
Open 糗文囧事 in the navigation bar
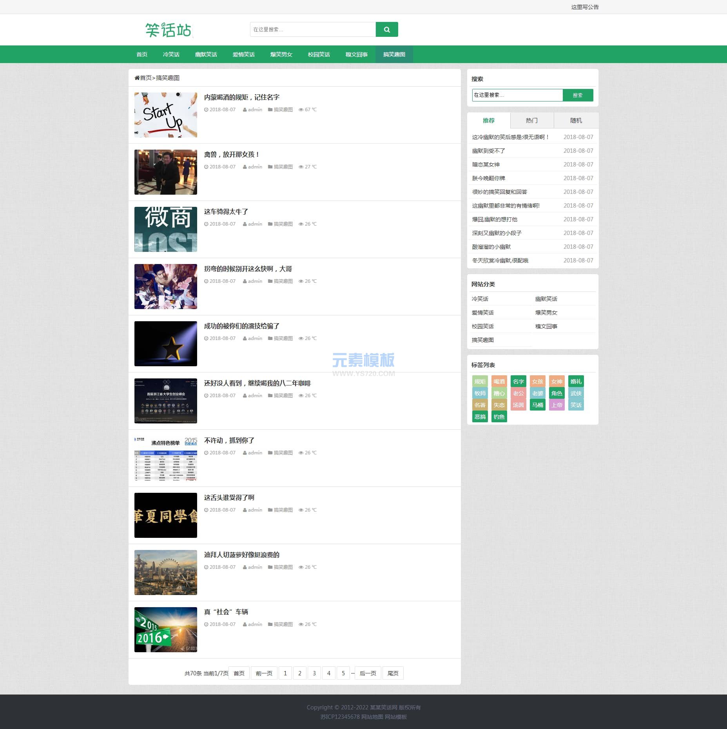pos(357,54)
